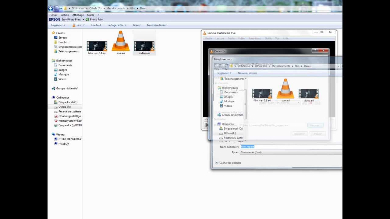Collapse folders with Cacher les dossiers
Screen dimensions: 390x219
pos(228,163)
